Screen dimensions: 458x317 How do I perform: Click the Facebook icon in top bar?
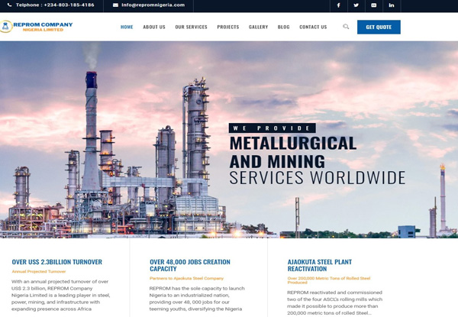(339, 5)
